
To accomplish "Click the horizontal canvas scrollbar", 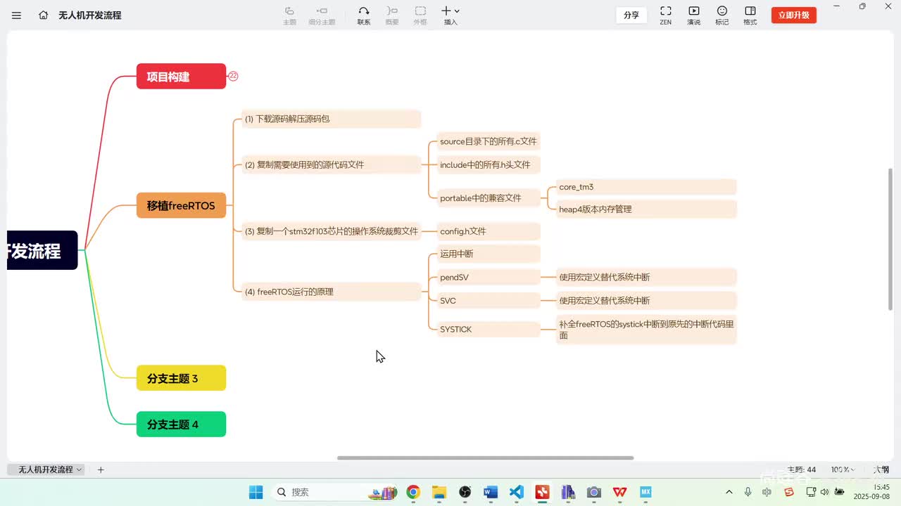I will point(486,458).
